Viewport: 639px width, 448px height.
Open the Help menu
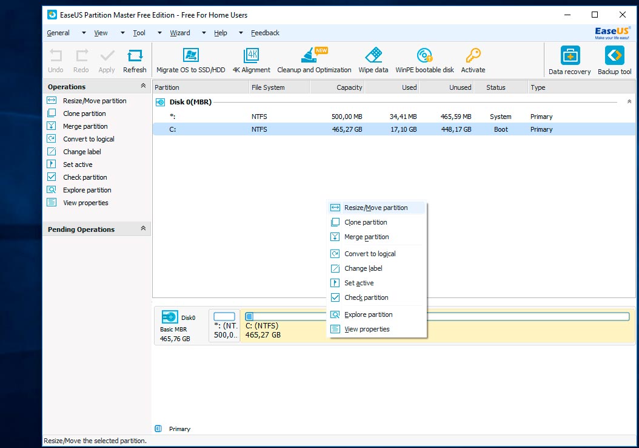221,33
